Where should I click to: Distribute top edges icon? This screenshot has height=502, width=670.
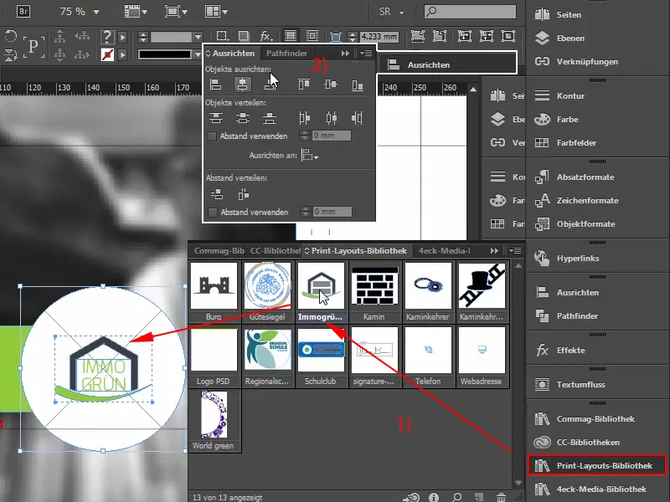click(x=216, y=118)
